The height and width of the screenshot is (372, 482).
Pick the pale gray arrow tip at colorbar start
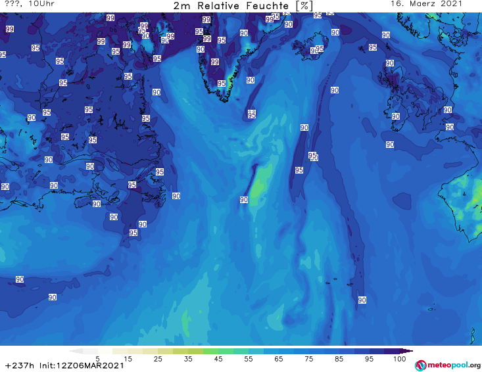coord(76,351)
